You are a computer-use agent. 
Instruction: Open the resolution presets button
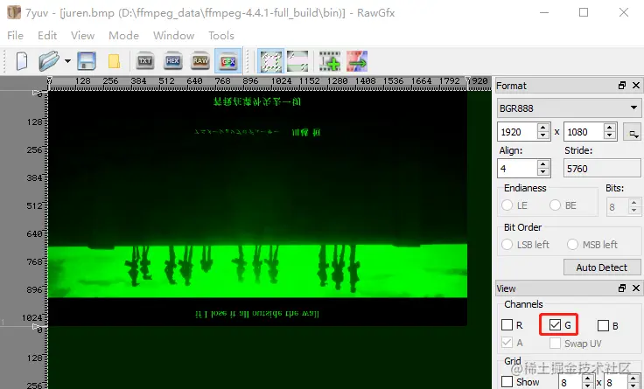(x=633, y=132)
